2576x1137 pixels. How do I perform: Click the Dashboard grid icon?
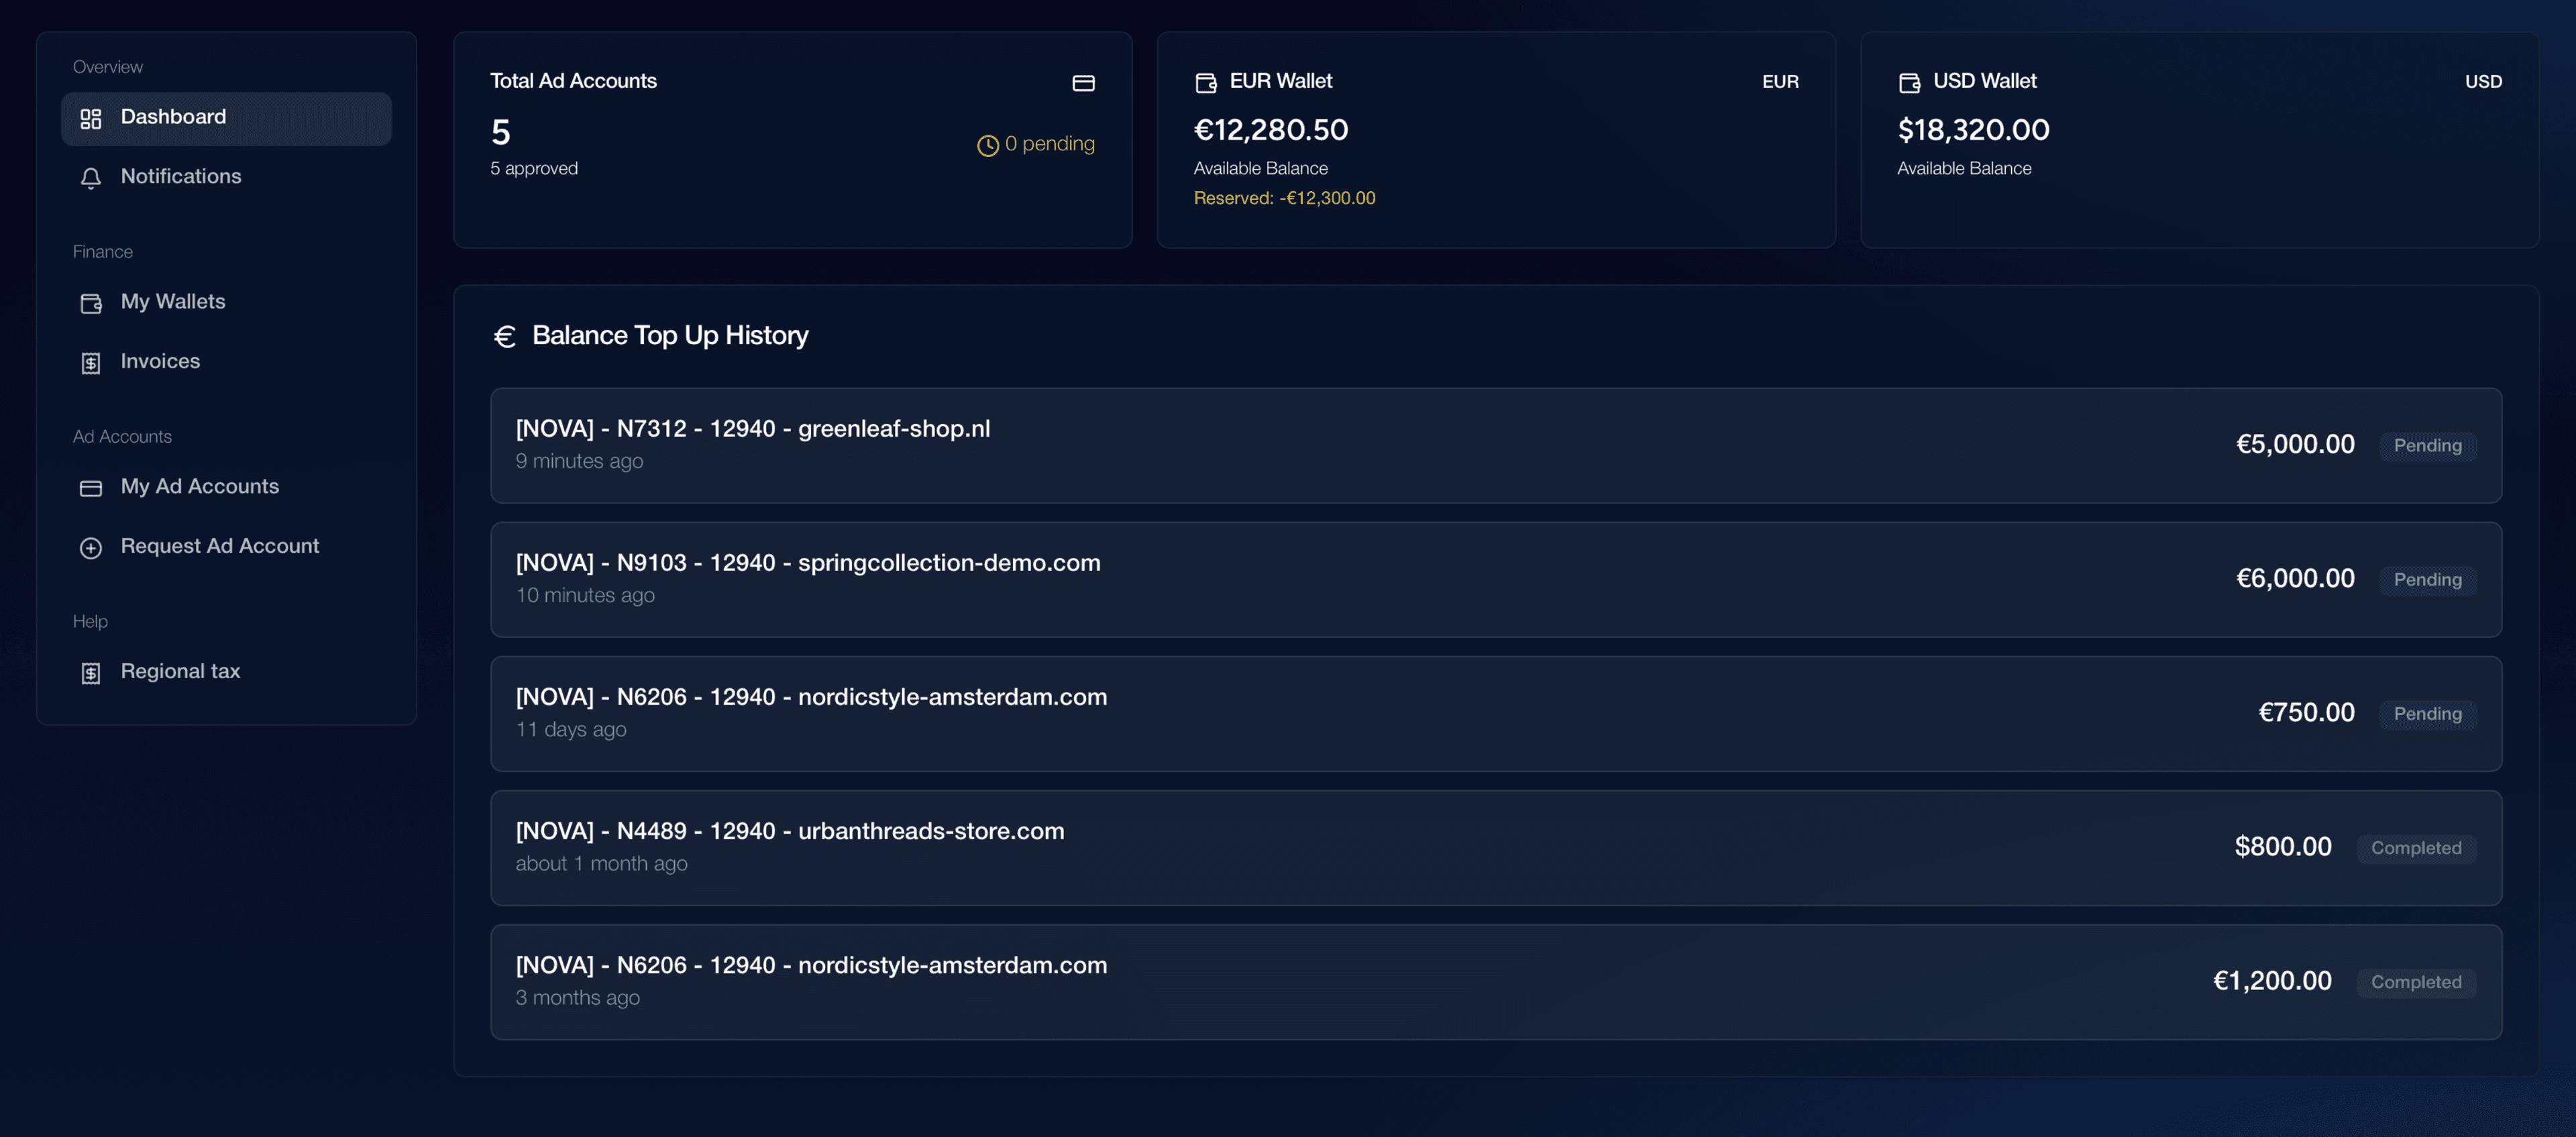pyautogui.click(x=91, y=119)
